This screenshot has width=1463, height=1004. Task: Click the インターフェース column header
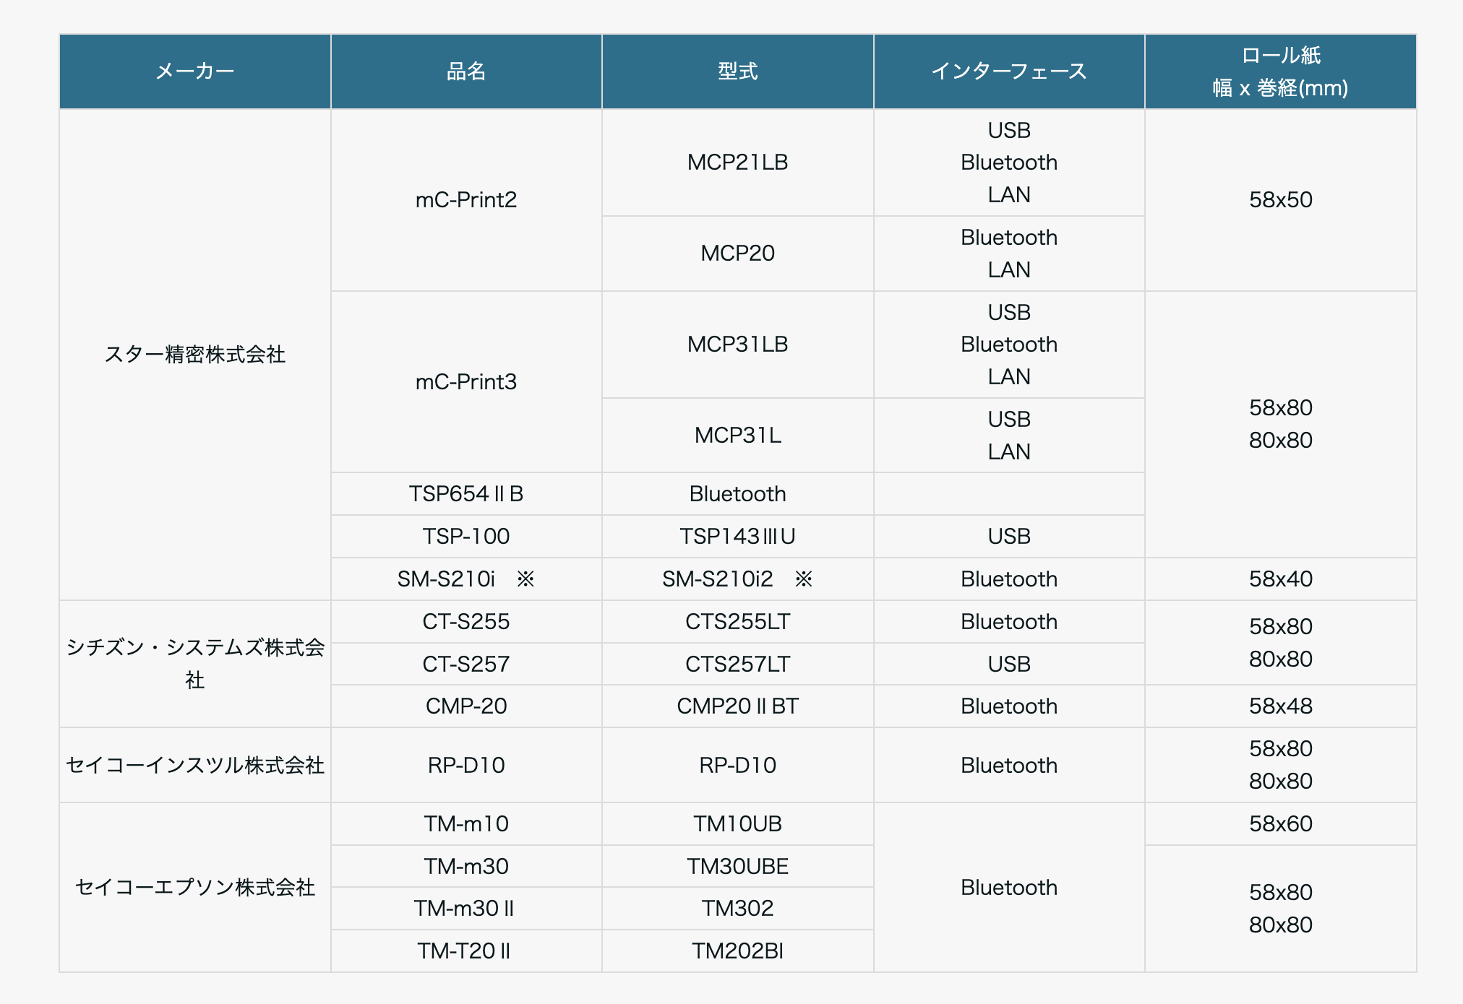coord(1008,70)
